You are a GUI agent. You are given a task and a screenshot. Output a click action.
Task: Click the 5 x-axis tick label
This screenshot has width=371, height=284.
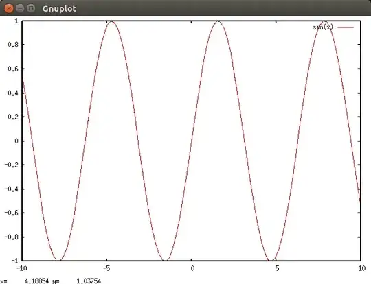coord(277,268)
